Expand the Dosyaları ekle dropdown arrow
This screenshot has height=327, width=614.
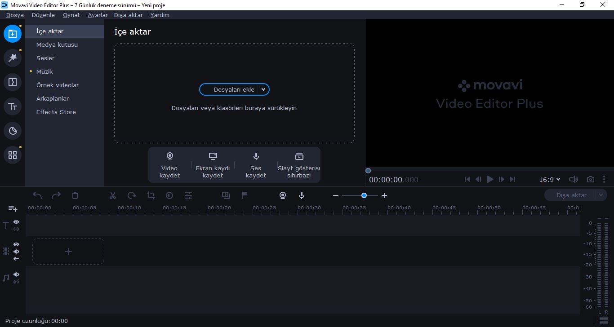point(263,89)
